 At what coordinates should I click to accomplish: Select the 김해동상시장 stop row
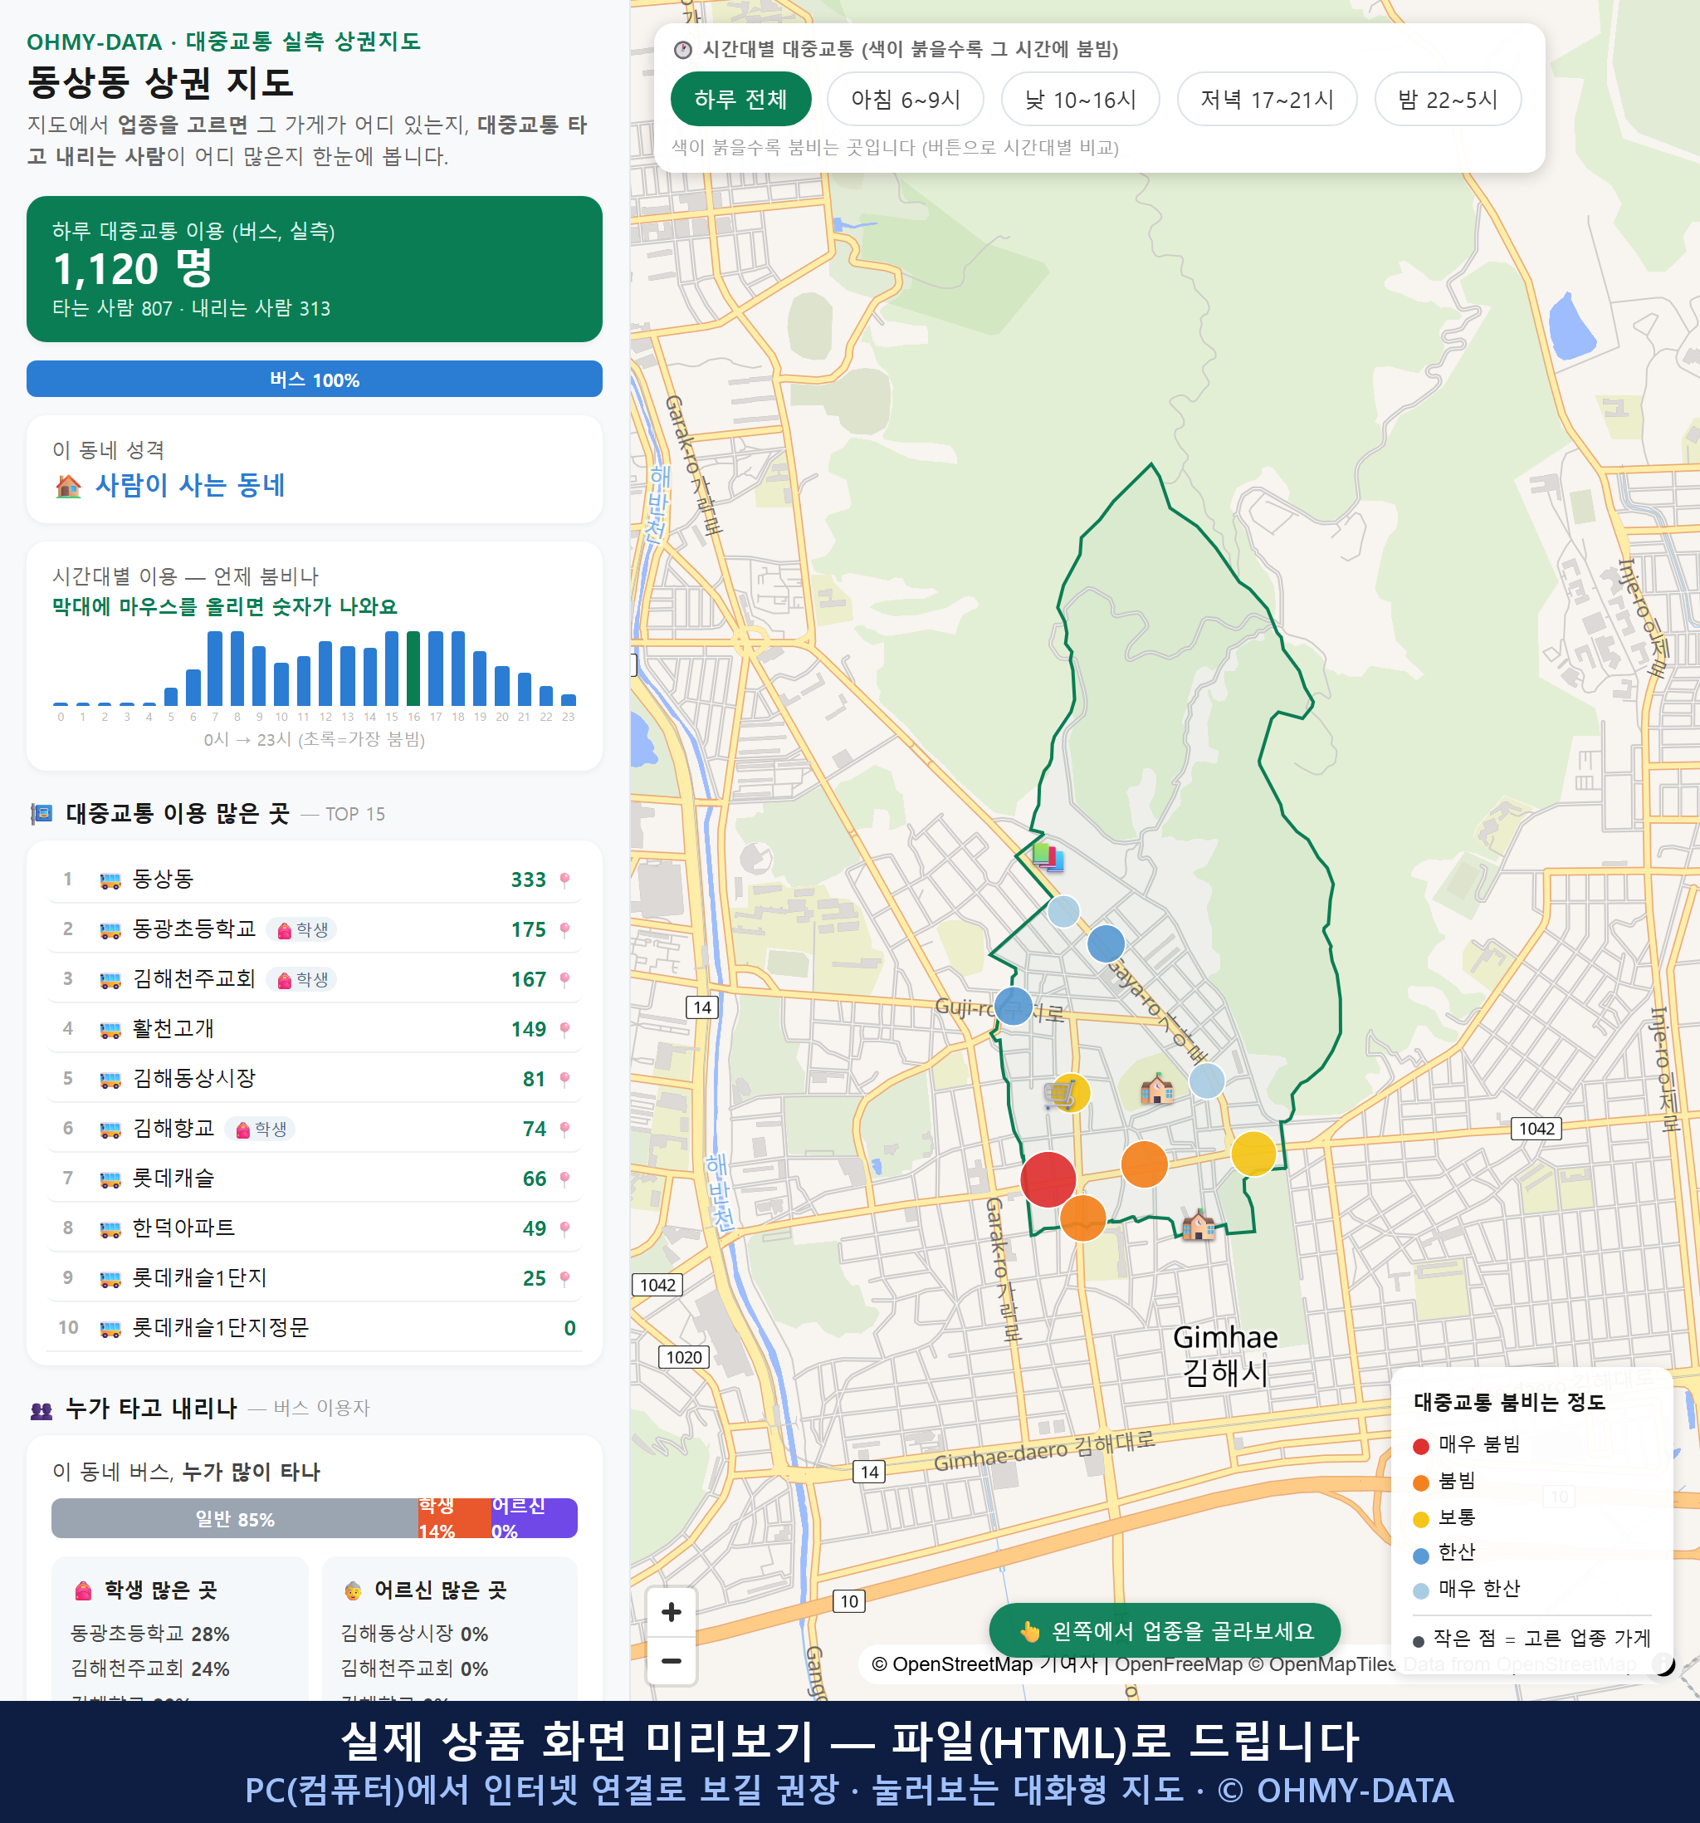(x=315, y=1080)
